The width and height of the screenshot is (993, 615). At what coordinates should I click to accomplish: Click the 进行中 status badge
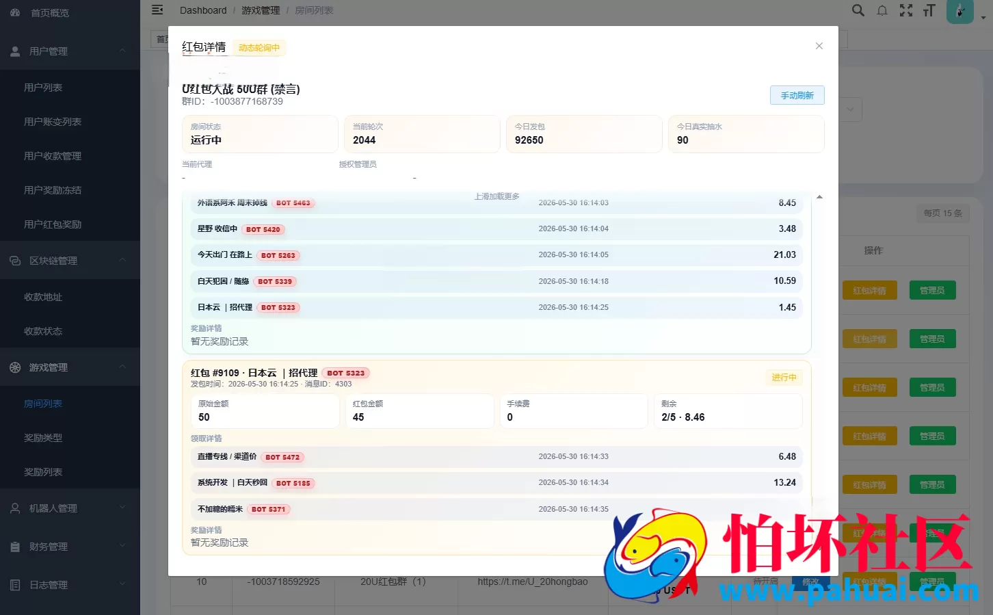pyautogui.click(x=784, y=378)
